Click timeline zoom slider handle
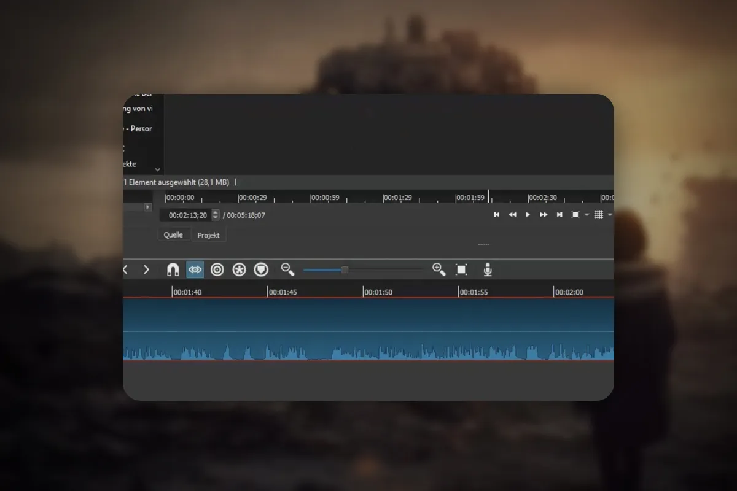The height and width of the screenshot is (491, 737). 345,269
